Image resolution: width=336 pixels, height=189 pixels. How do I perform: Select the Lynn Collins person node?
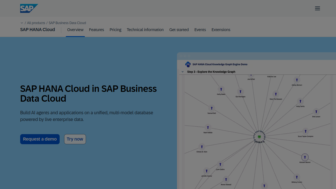[x=220, y=164]
